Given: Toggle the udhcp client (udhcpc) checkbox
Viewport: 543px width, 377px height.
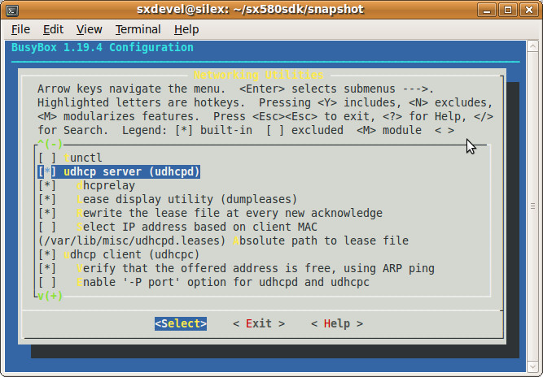Looking at the screenshot, I should (x=47, y=254).
